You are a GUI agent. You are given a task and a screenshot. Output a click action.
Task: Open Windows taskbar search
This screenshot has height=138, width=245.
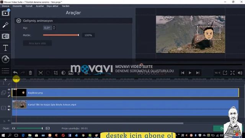10,135
